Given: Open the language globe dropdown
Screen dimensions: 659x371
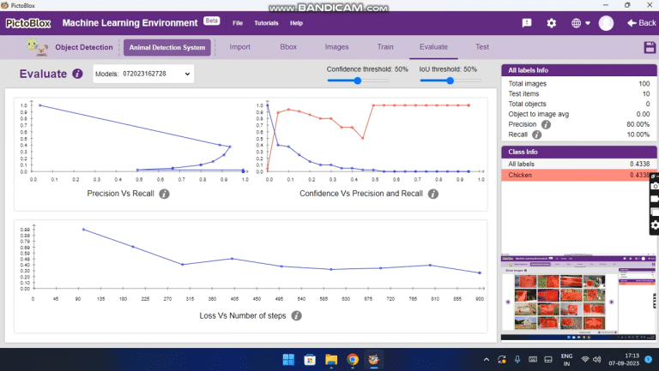Looking at the screenshot, I should tap(580, 23).
